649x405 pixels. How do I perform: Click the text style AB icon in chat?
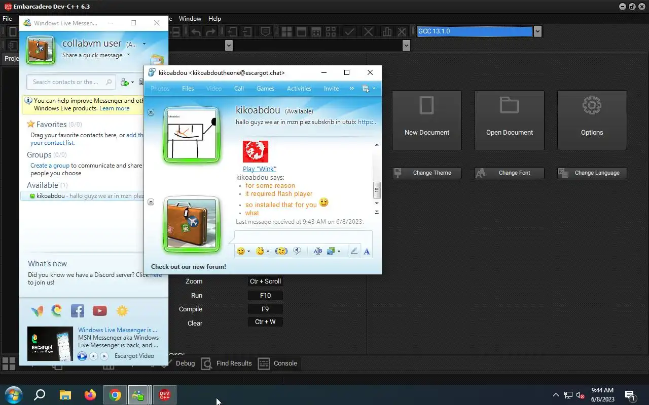(x=318, y=251)
